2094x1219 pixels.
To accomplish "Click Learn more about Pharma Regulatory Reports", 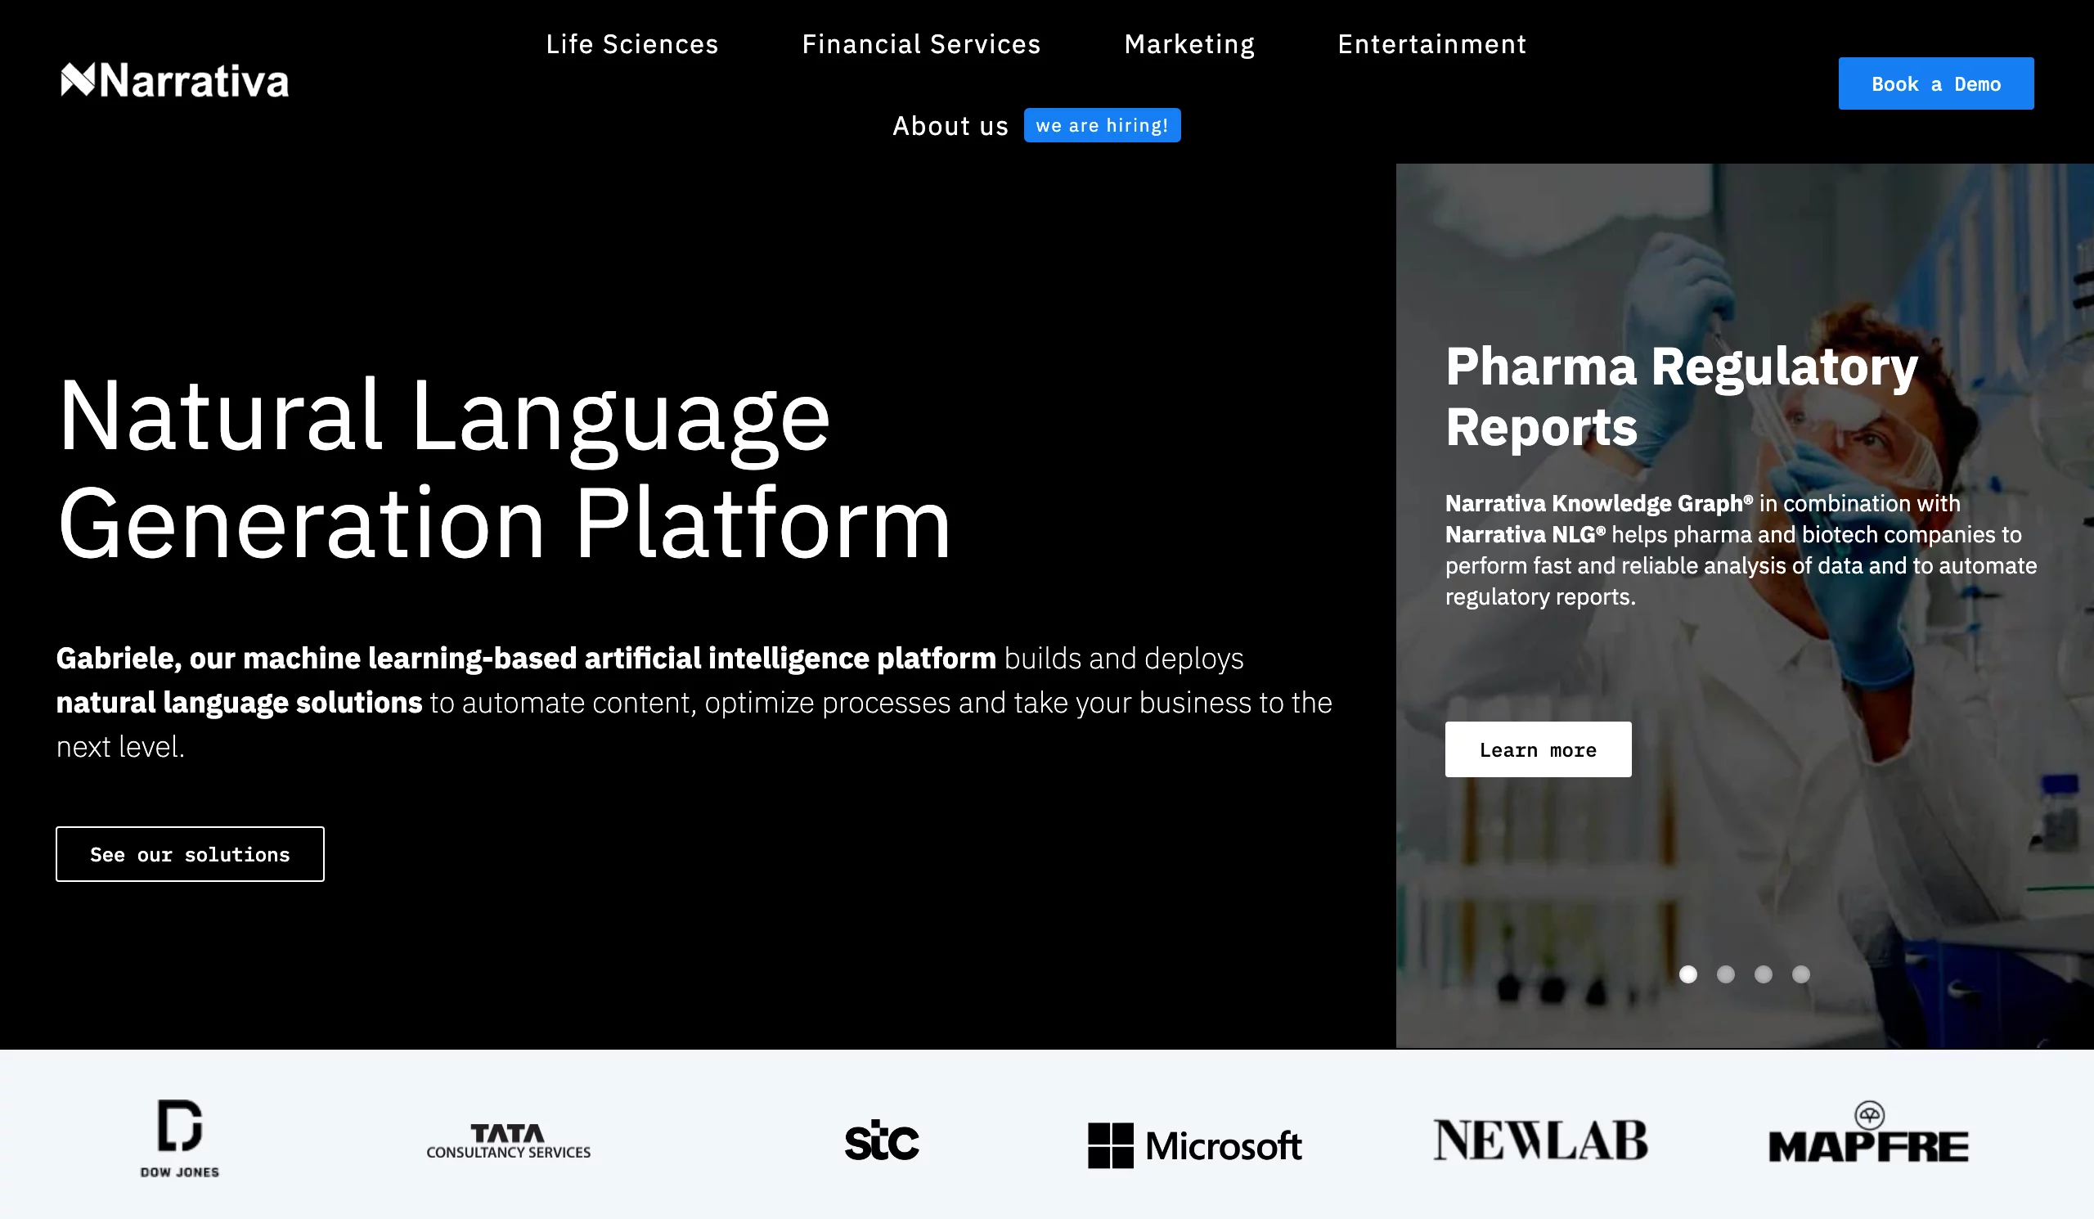I will click(1539, 749).
